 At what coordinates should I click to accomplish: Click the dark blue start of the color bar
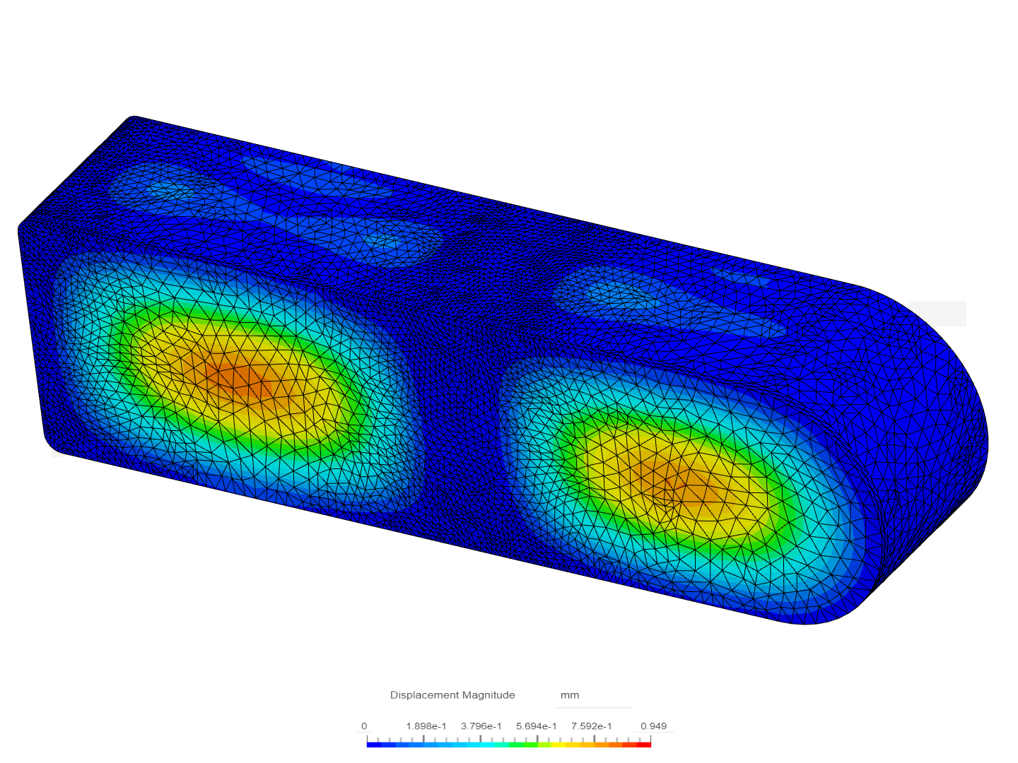pyautogui.click(x=374, y=745)
